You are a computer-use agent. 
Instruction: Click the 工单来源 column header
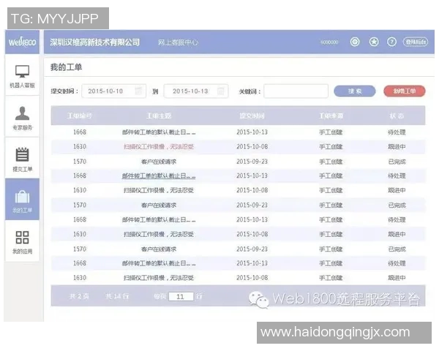(x=331, y=116)
